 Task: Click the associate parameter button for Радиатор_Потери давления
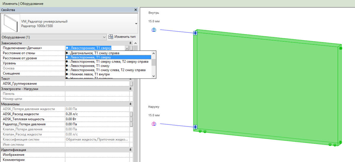131,124
